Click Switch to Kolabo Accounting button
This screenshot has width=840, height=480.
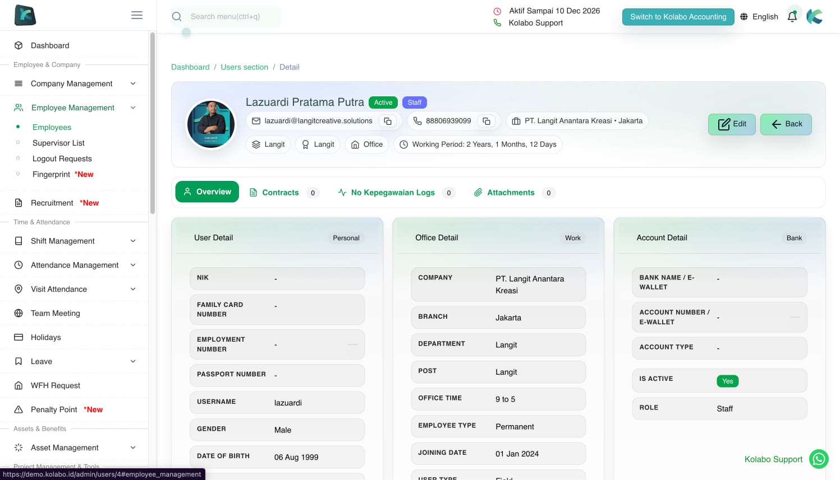coord(678,17)
